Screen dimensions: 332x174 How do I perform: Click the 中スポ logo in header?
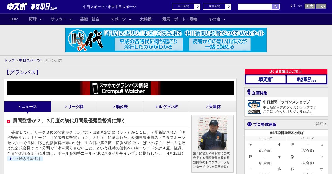pos(17,6)
